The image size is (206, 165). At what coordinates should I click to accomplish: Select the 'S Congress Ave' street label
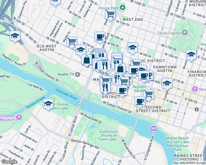pyautogui.click(x=149, y=148)
